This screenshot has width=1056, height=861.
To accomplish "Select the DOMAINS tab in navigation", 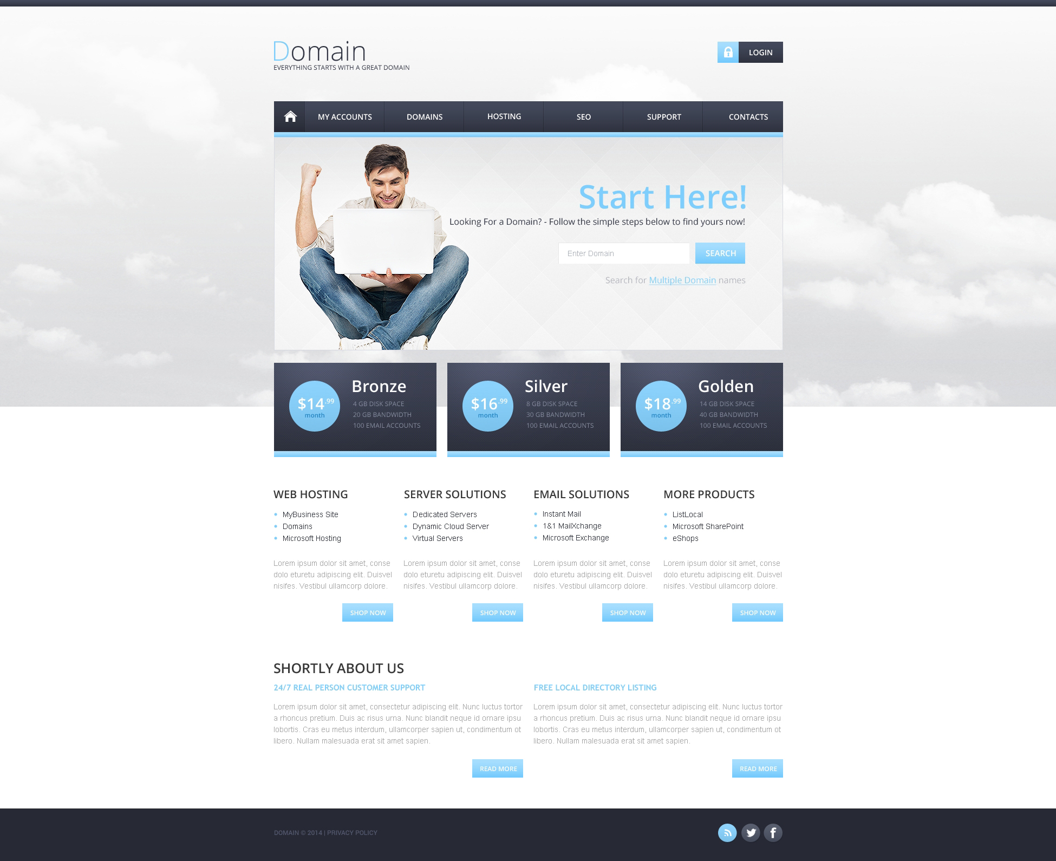I will (x=425, y=116).
